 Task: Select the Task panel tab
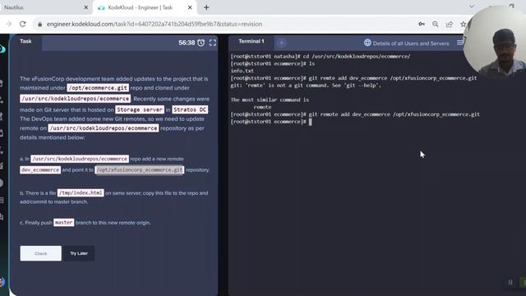pos(25,41)
